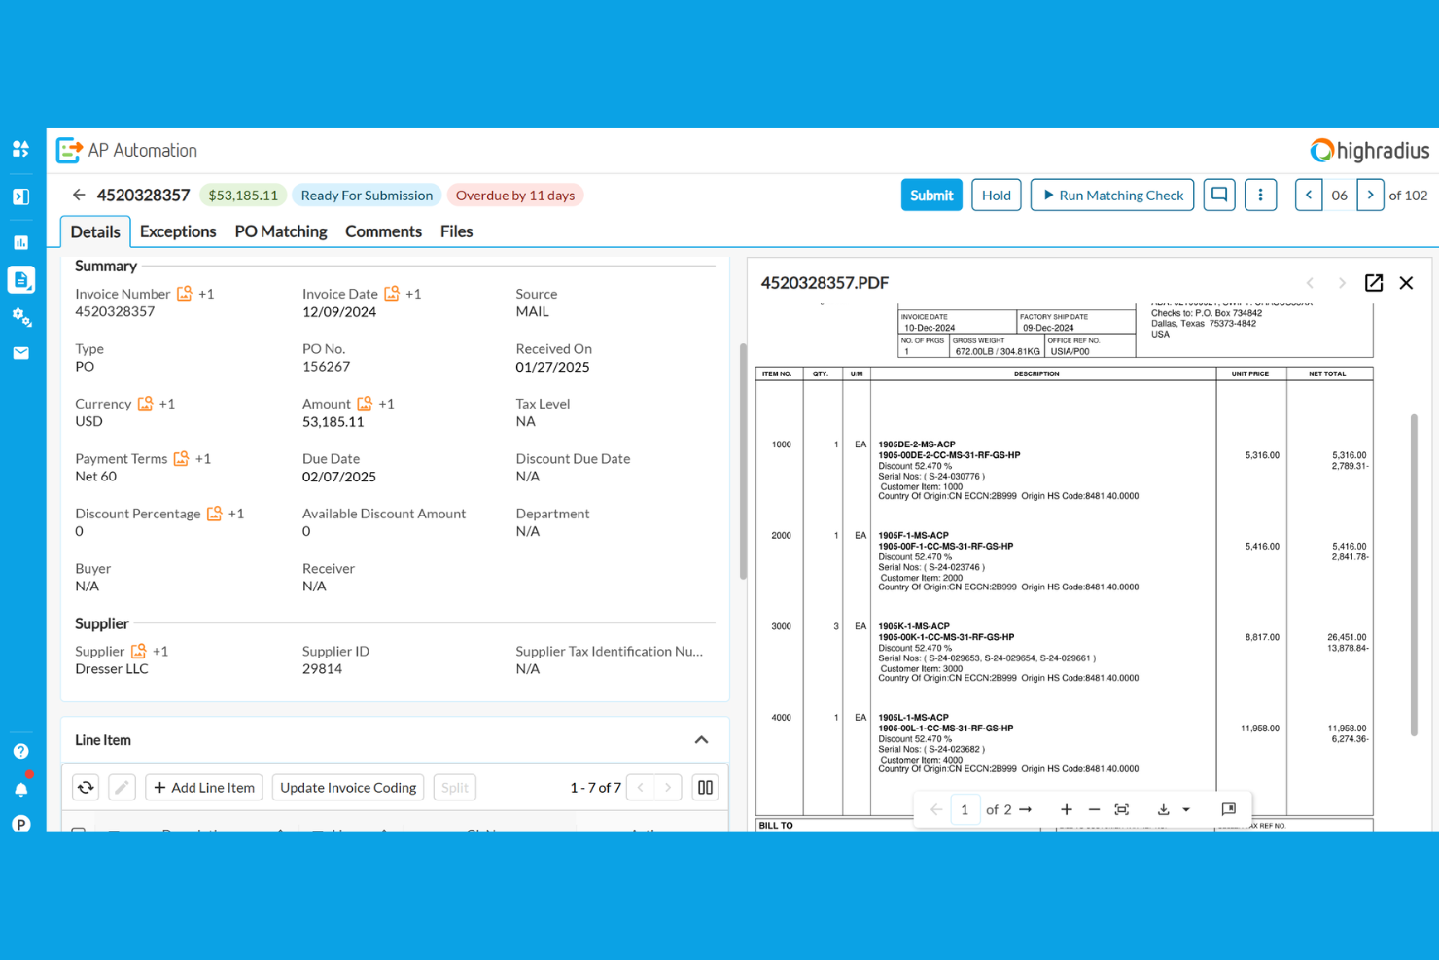Select the Automation settings sidebar icon
Image resolution: width=1439 pixels, height=960 pixels.
pyautogui.click(x=20, y=317)
